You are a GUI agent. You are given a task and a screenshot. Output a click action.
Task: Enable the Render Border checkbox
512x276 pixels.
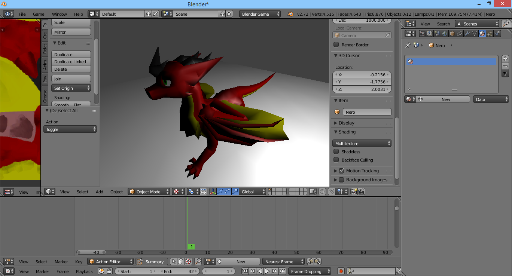click(x=336, y=45)
